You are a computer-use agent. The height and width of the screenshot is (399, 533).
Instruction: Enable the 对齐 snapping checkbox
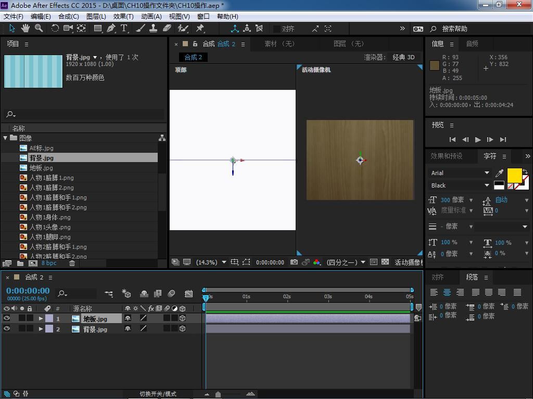click(277, 29)
